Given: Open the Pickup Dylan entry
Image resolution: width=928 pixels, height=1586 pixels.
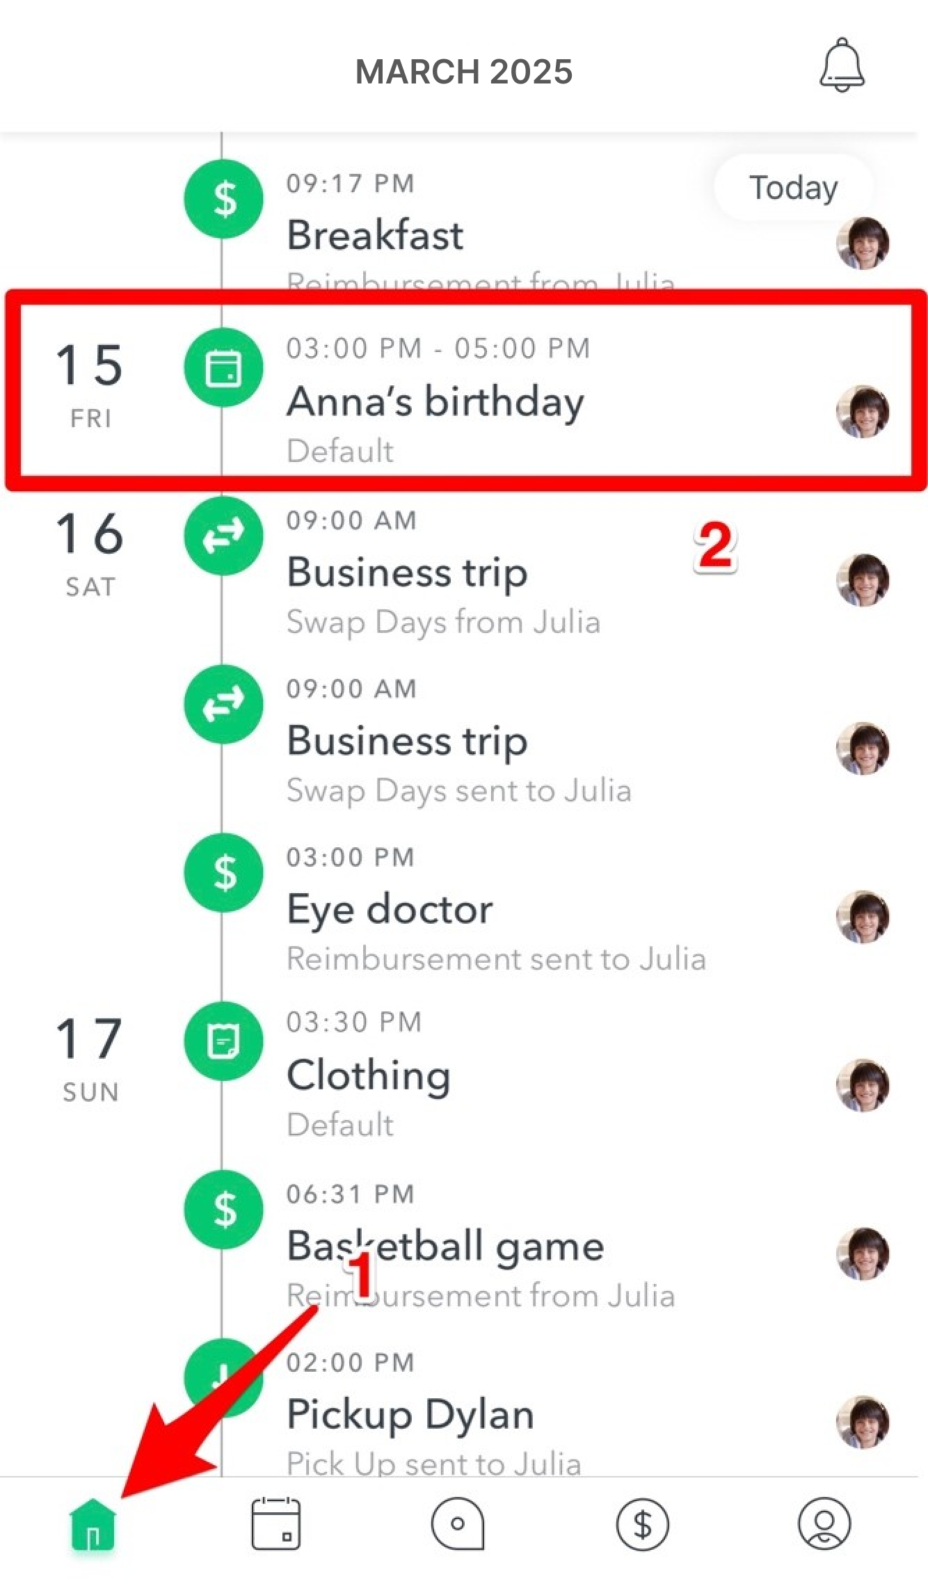Looking at the screenshot, I should [x=410, y=1413].
